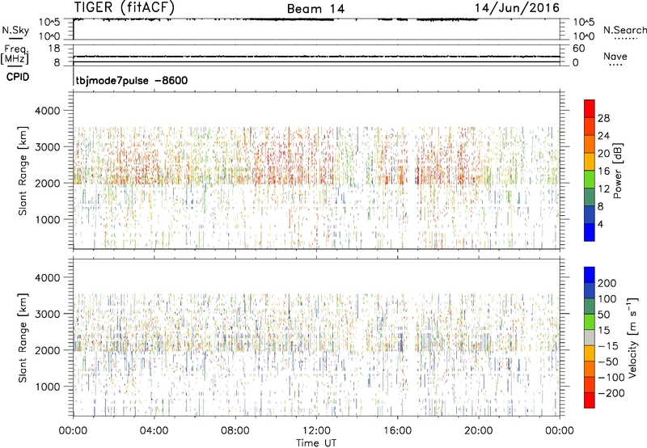The width and height of the screenshot is (647, 448).
Task: Click the '60' Nave axis tick label
Action: pos(578,49)
